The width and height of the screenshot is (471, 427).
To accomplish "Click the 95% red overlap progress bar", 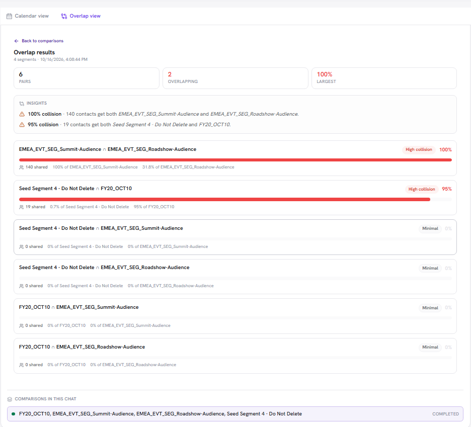I will click(x=224, y=199).
